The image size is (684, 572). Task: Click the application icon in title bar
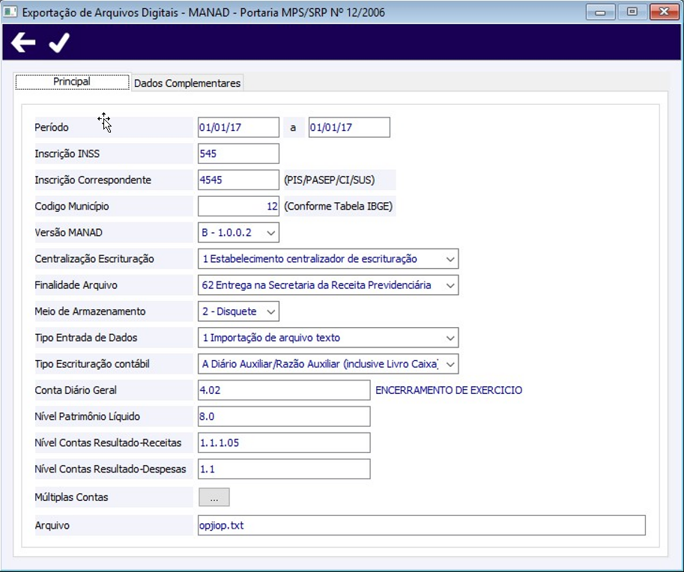click(x=10, y=12)
